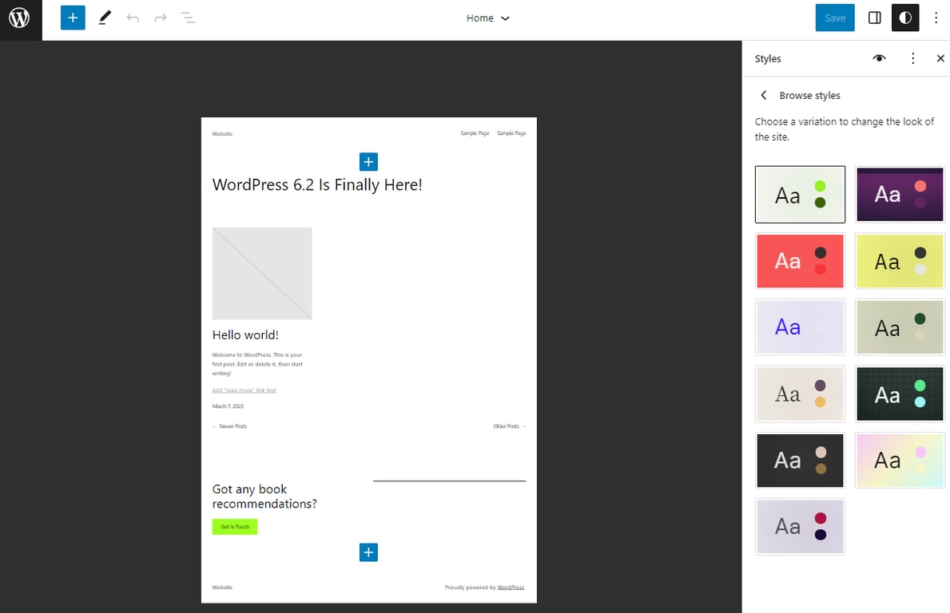The height and width of the screenshot is (613, 950).
Task: Click the plus inserter above the post title
Action: pos(368,161)
